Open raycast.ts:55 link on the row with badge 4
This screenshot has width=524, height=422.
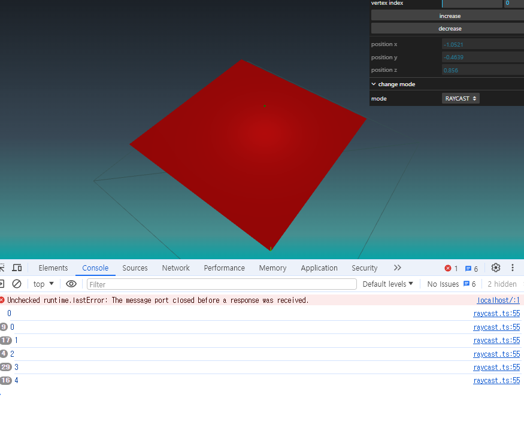(x=496, y=354)
